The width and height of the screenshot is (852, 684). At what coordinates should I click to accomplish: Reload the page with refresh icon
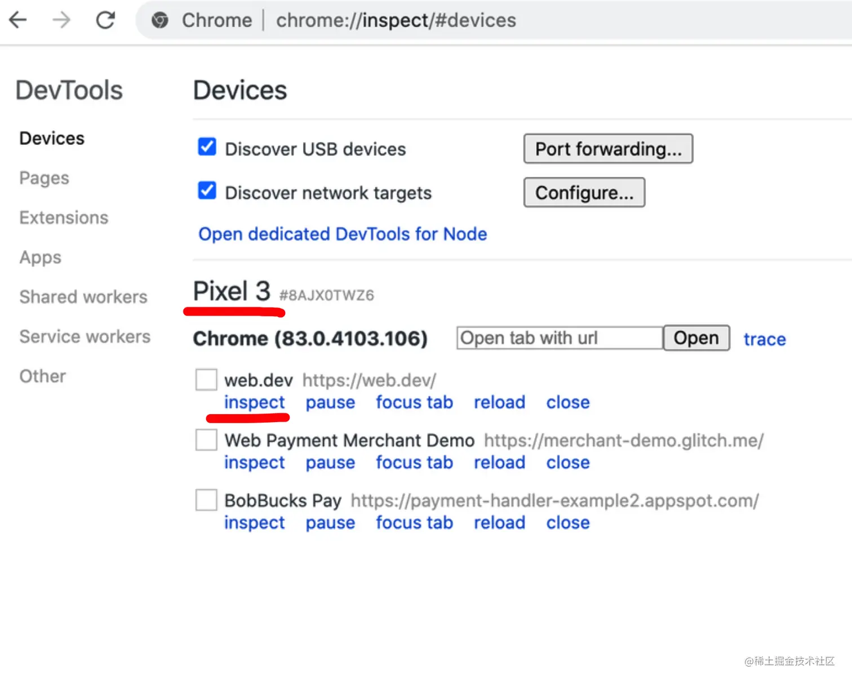click(x=105, y=20)
